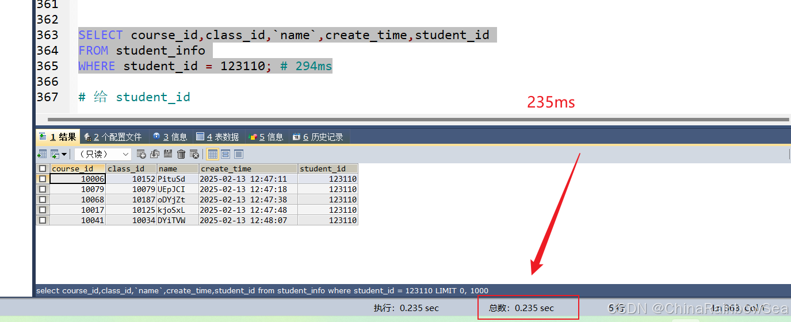Viewport: 791px width, 322px height.
Task: Open the 3 信息 tab
Action: 170,137
